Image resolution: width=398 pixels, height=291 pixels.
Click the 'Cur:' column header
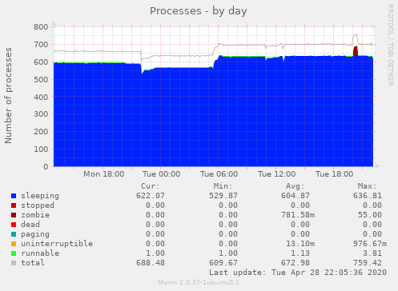(x=151, y=186)
